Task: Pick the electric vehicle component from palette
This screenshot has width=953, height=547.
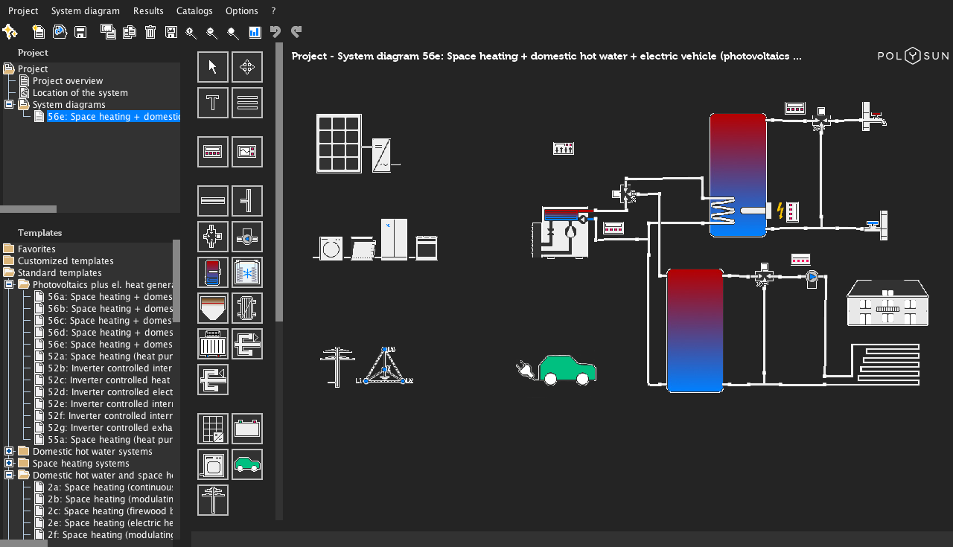Action: [x=247, y=464]
